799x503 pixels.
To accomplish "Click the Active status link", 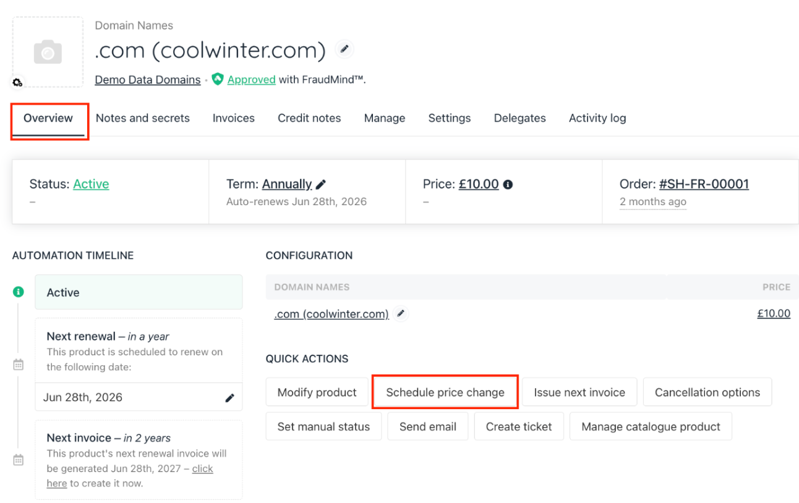I will [91, 184].
